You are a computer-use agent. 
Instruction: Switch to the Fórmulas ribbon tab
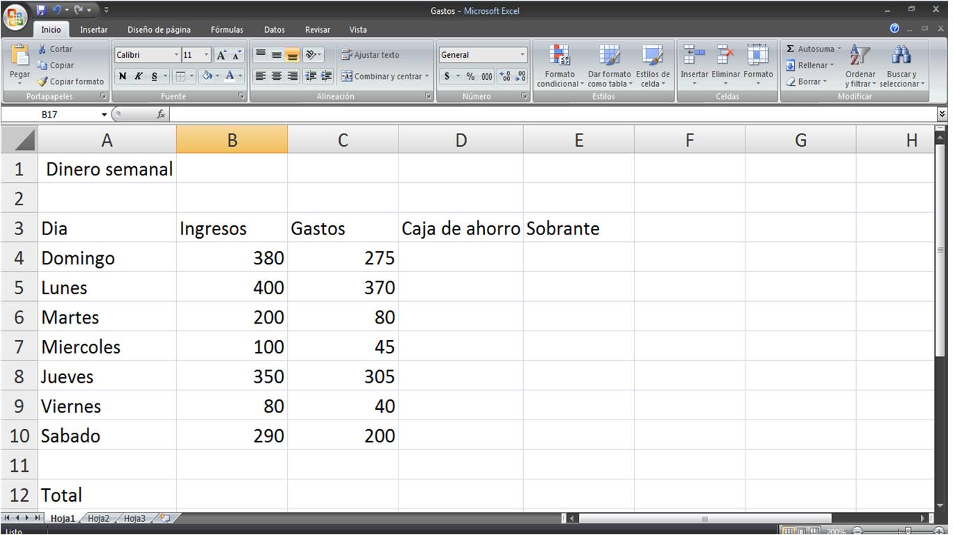coord(226,29)
